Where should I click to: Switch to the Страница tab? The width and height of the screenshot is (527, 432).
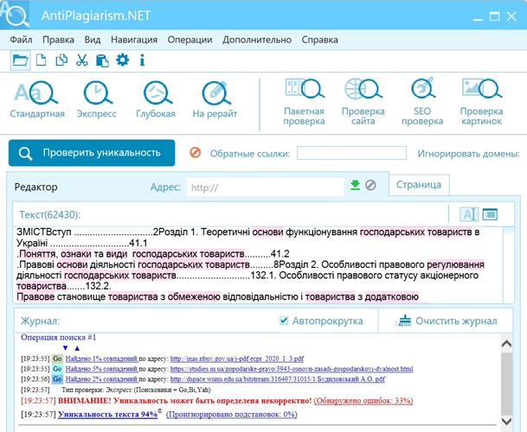pyautogui.click(x=419, y=185)
